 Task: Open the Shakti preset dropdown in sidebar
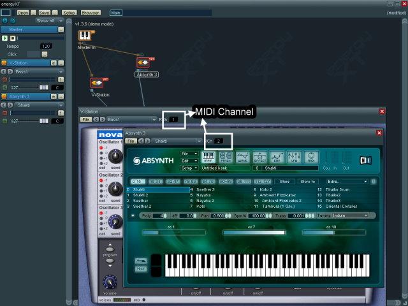tap(39, 105)
